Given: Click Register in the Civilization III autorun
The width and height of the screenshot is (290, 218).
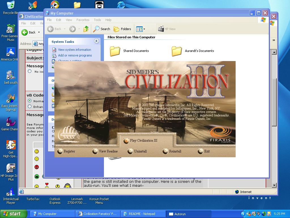Looking at the screenshot, I should tap(66, 151).
